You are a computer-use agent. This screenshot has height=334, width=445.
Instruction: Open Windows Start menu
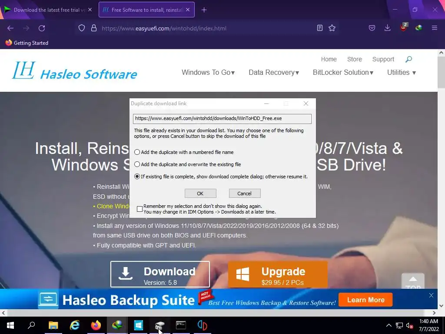tap(10, 325)
